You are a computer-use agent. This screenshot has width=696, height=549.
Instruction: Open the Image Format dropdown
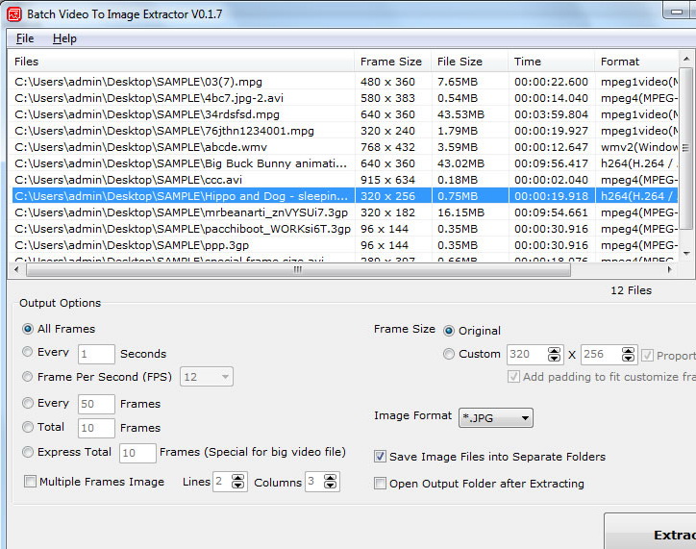[496, 417]
